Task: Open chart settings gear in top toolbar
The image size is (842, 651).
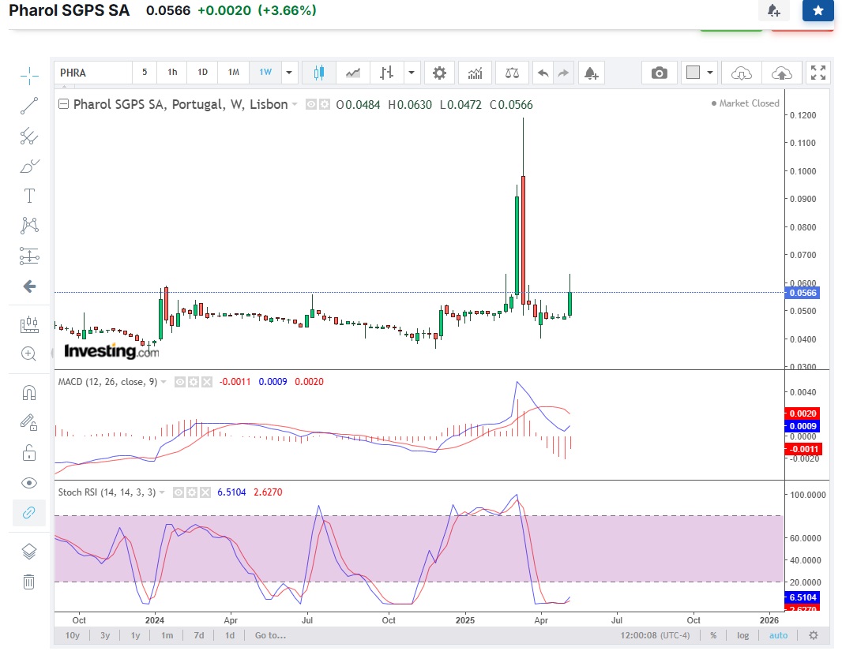Action: [x=439, y=73]
